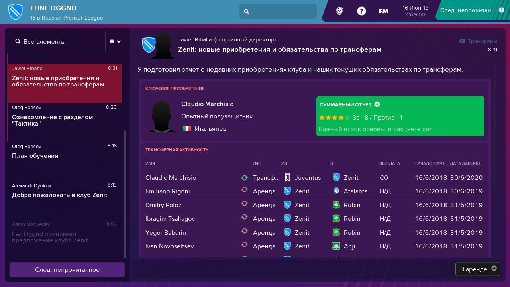Click the inbox list scrollbar
The image size is (510, 287).
[x=125, y=194]
